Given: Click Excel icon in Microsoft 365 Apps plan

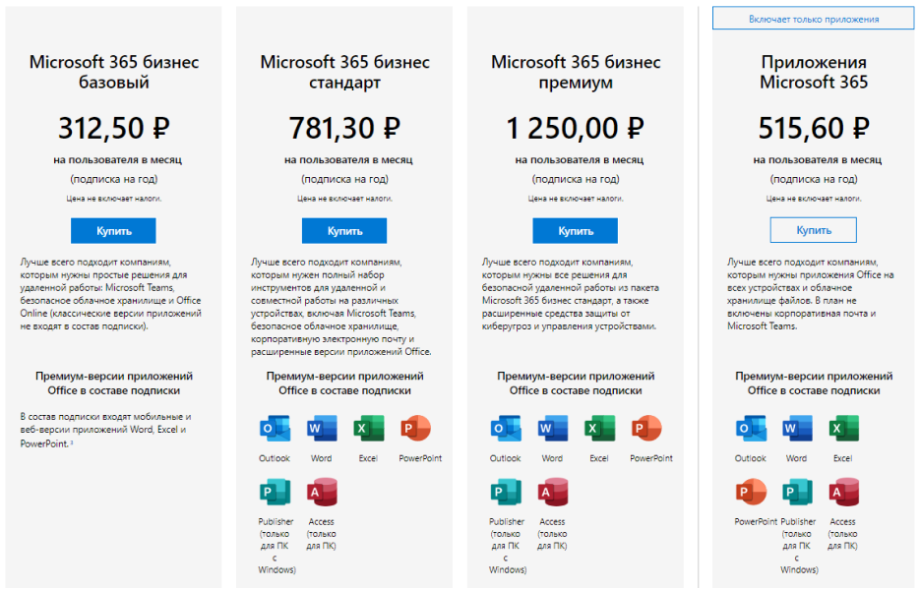Looking at the screenshot, I should (x=843, y=429).
